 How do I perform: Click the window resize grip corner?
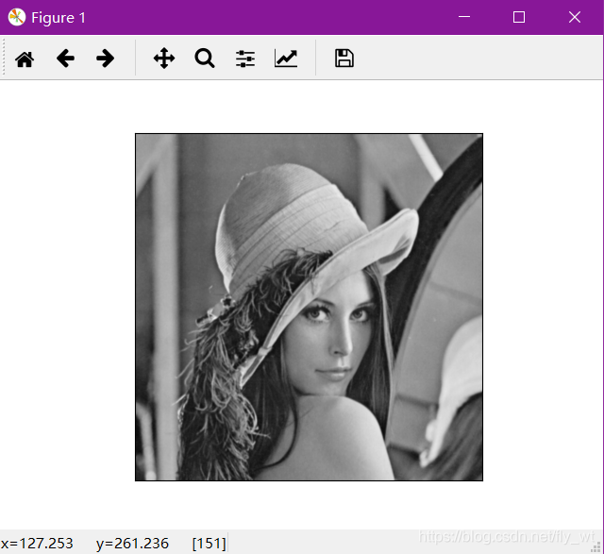(596, 546)
